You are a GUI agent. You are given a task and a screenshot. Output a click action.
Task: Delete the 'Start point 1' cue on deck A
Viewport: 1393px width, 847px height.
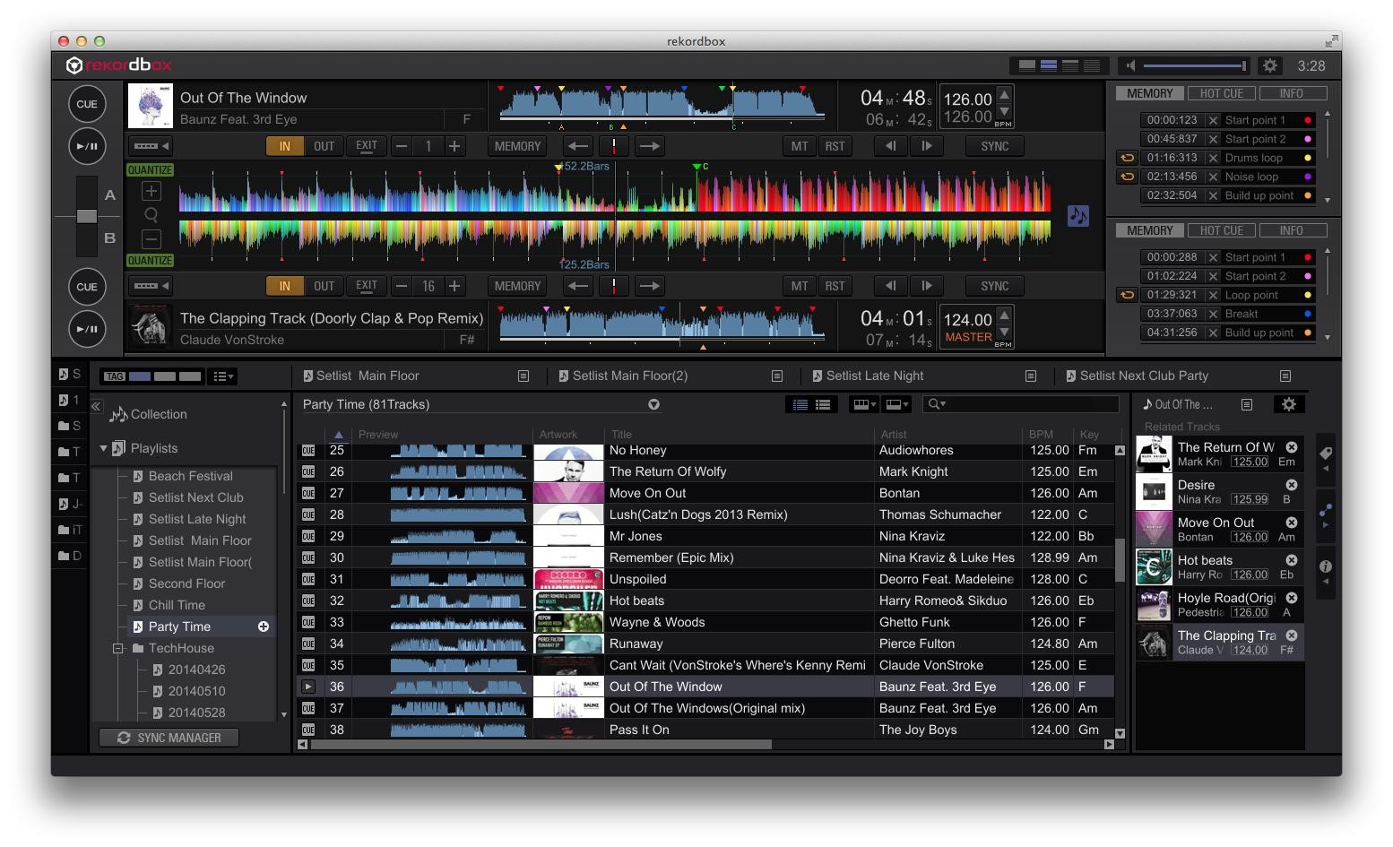pyautogui.click(x=1213, y=120)
